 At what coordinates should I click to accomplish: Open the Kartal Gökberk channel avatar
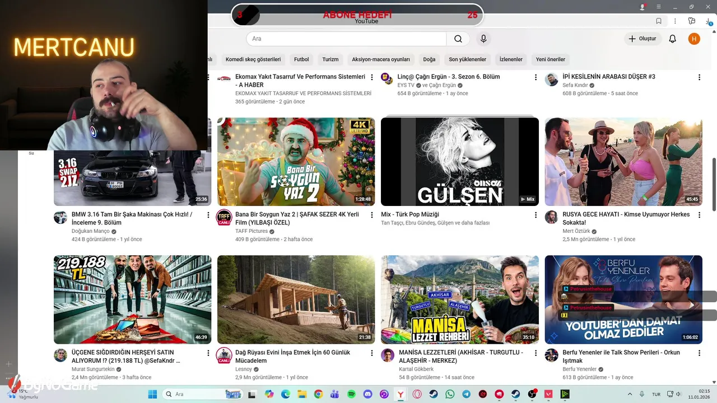pyautogui.click(x=388, y=355)
